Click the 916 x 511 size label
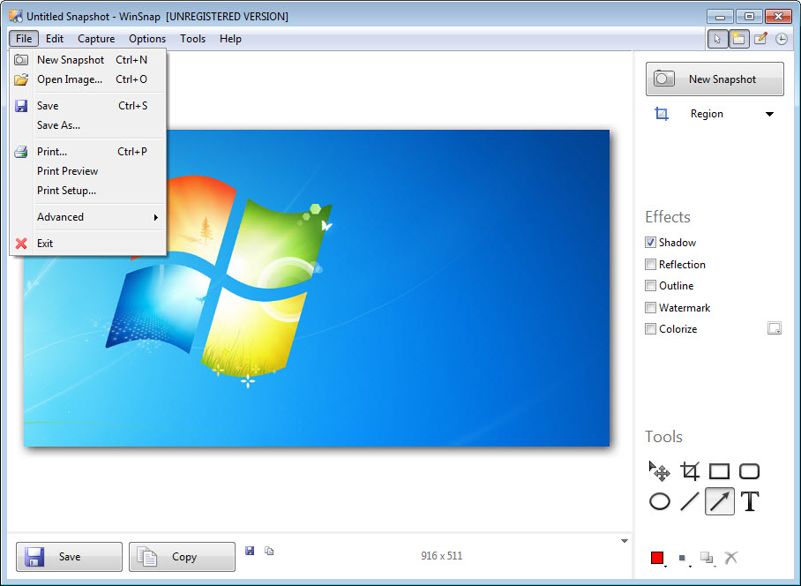 441,556
